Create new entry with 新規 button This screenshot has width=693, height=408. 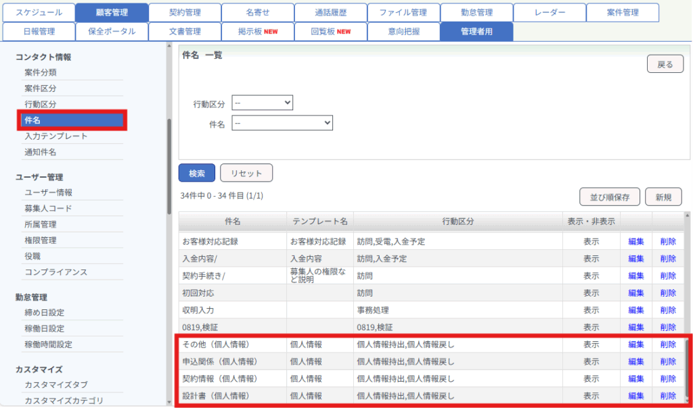point(663,197)
